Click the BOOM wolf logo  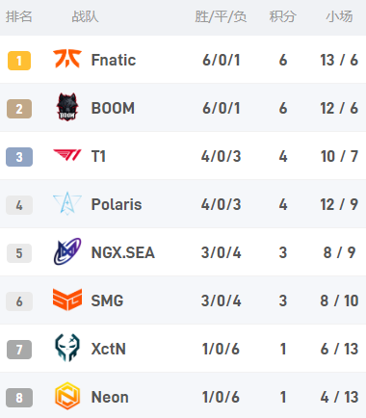coord(67,107)
